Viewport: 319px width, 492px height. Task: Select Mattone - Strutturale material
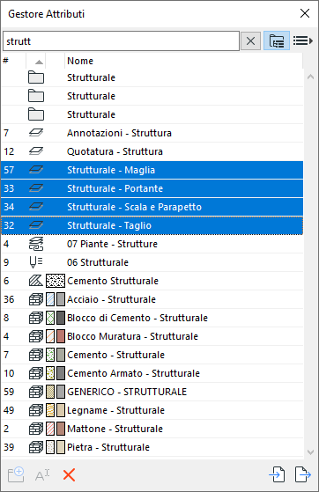[x=152, y=429]
